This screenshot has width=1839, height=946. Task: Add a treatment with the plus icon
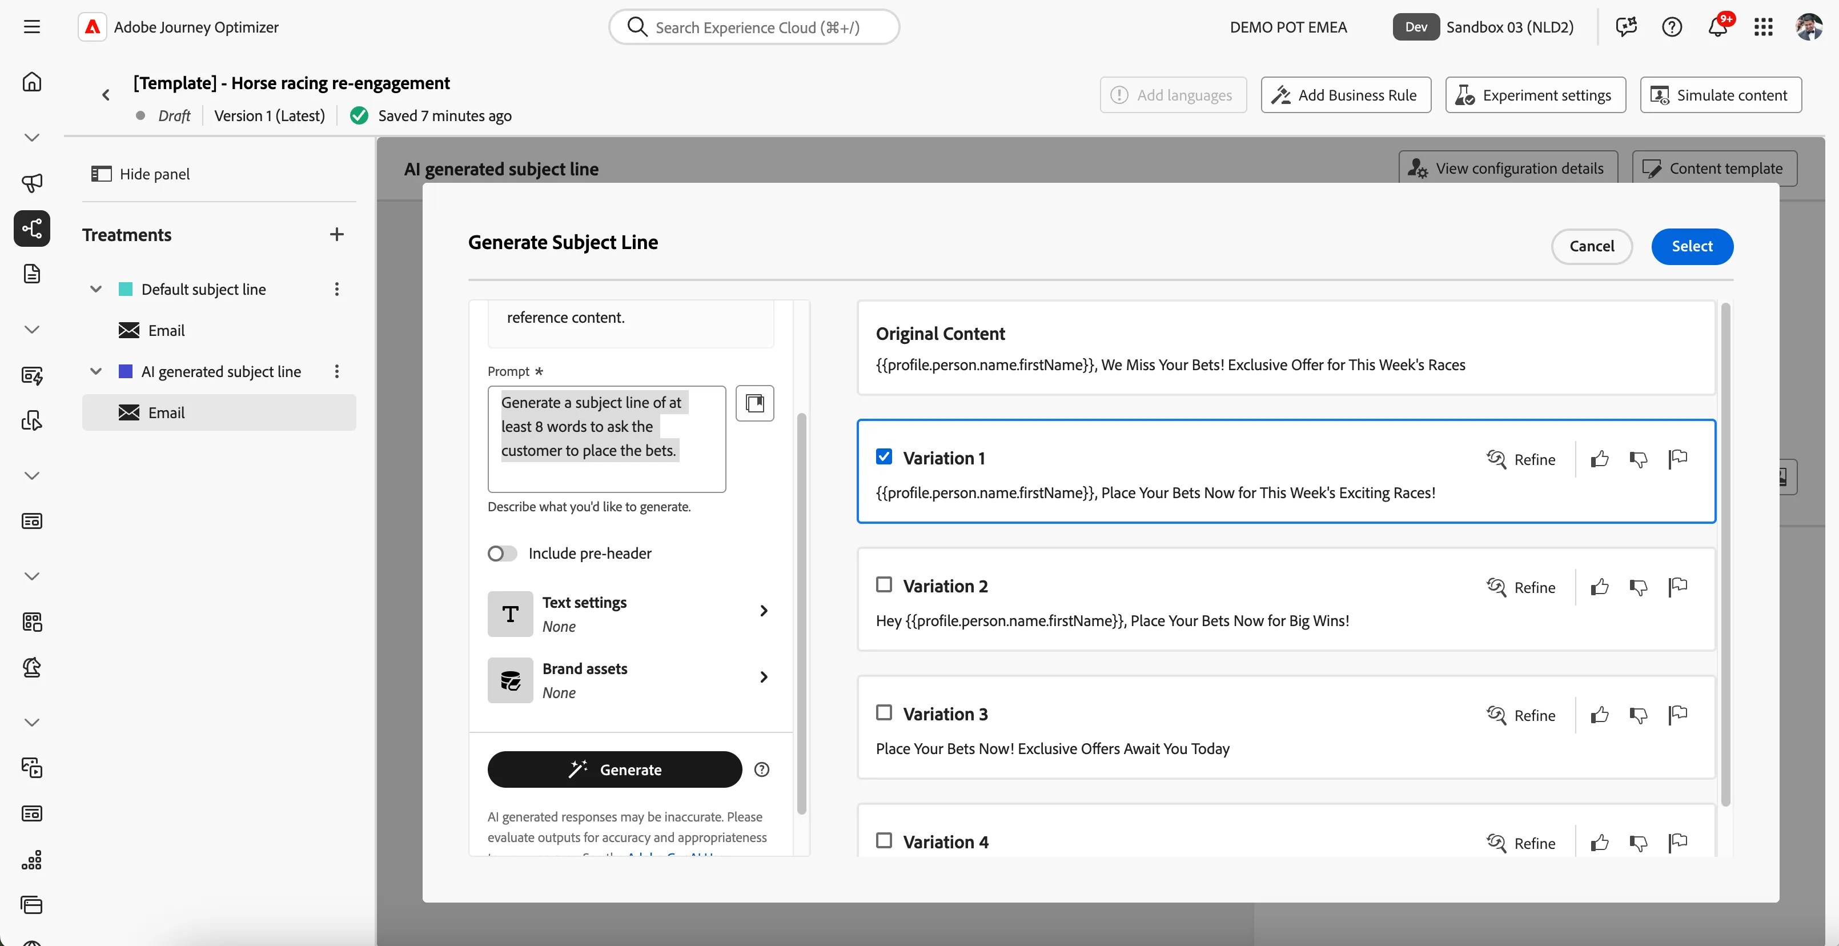[x=336, y=234]
